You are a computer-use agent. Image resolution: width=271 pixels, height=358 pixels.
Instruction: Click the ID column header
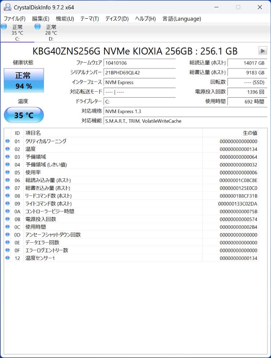pos(17,133)
